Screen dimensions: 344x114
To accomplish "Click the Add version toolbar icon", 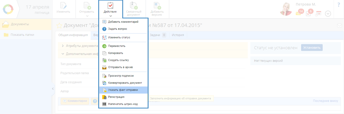I will point(157,9).
